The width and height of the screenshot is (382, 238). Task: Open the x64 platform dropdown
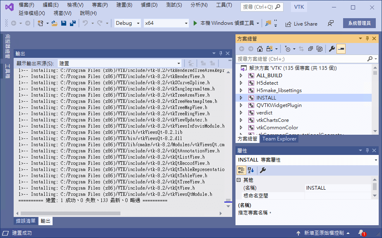[166, 23]
